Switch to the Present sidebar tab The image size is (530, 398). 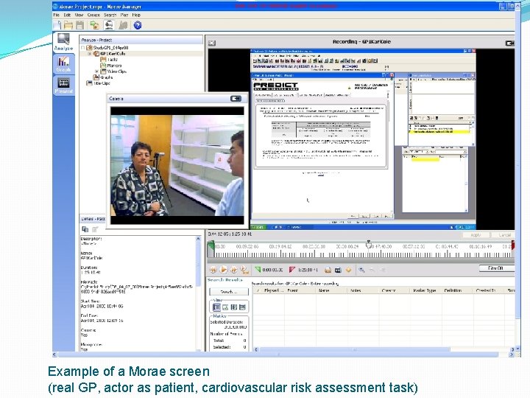pos(63,85)
